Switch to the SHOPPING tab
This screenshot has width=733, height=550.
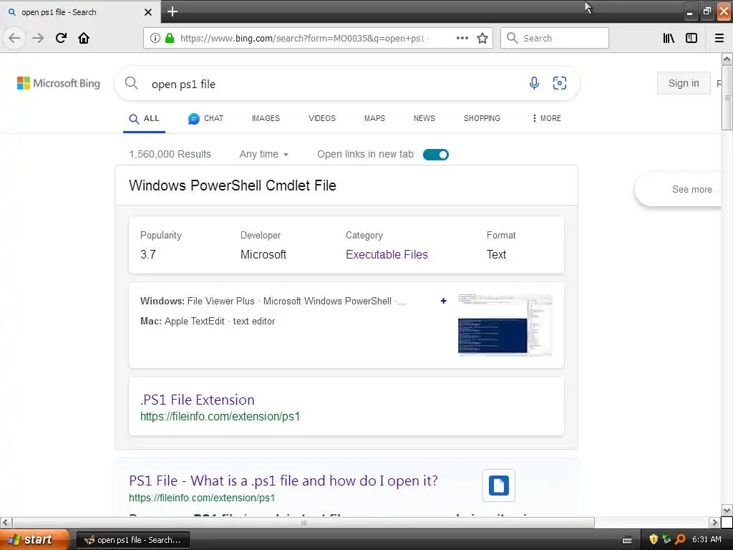tap(482, 118)
